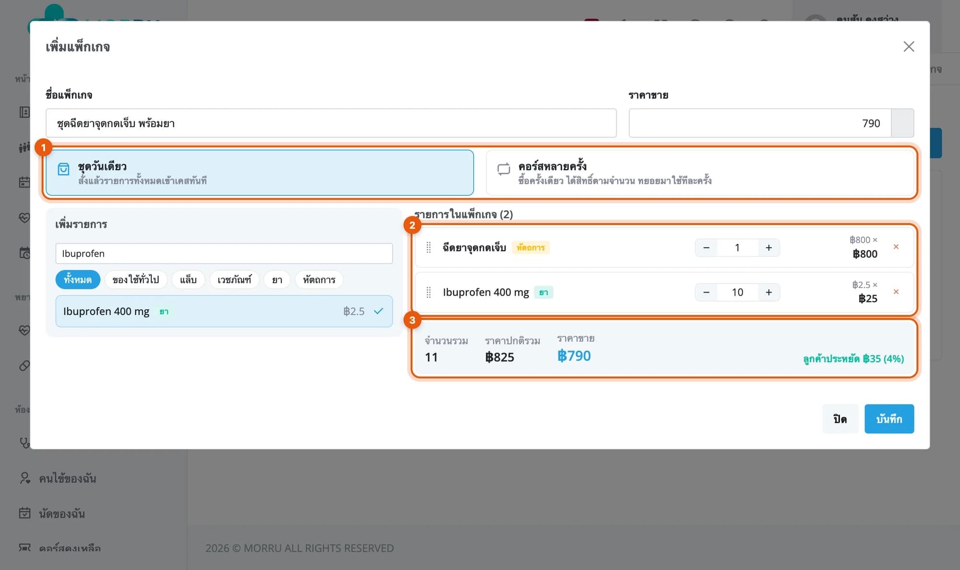Increase Ibuprofen 400 mg quantity with plus
This screenshot has width=960, height=570.
(769, 292)
